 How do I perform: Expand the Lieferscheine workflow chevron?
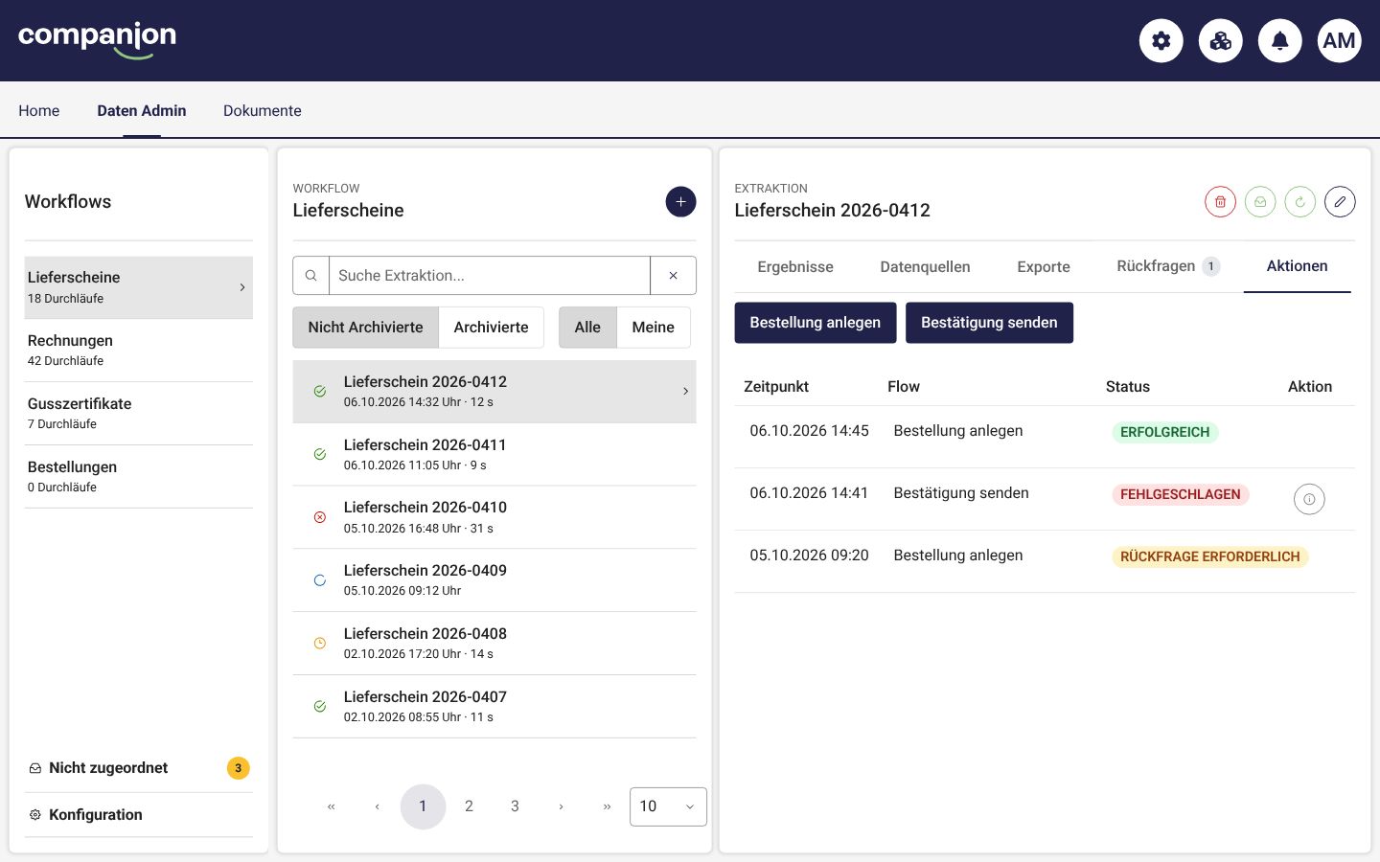pos(242,287)
